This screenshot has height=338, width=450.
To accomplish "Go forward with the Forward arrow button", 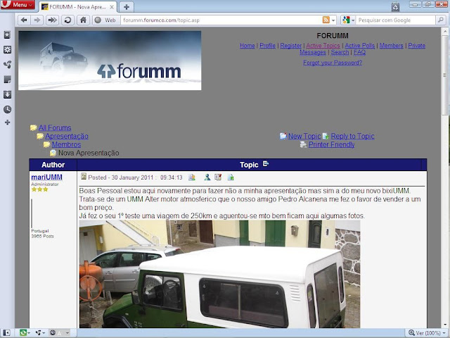I will [x=37, y=20].
